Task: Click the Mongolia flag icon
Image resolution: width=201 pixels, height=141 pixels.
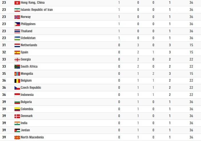Action: 17,74
